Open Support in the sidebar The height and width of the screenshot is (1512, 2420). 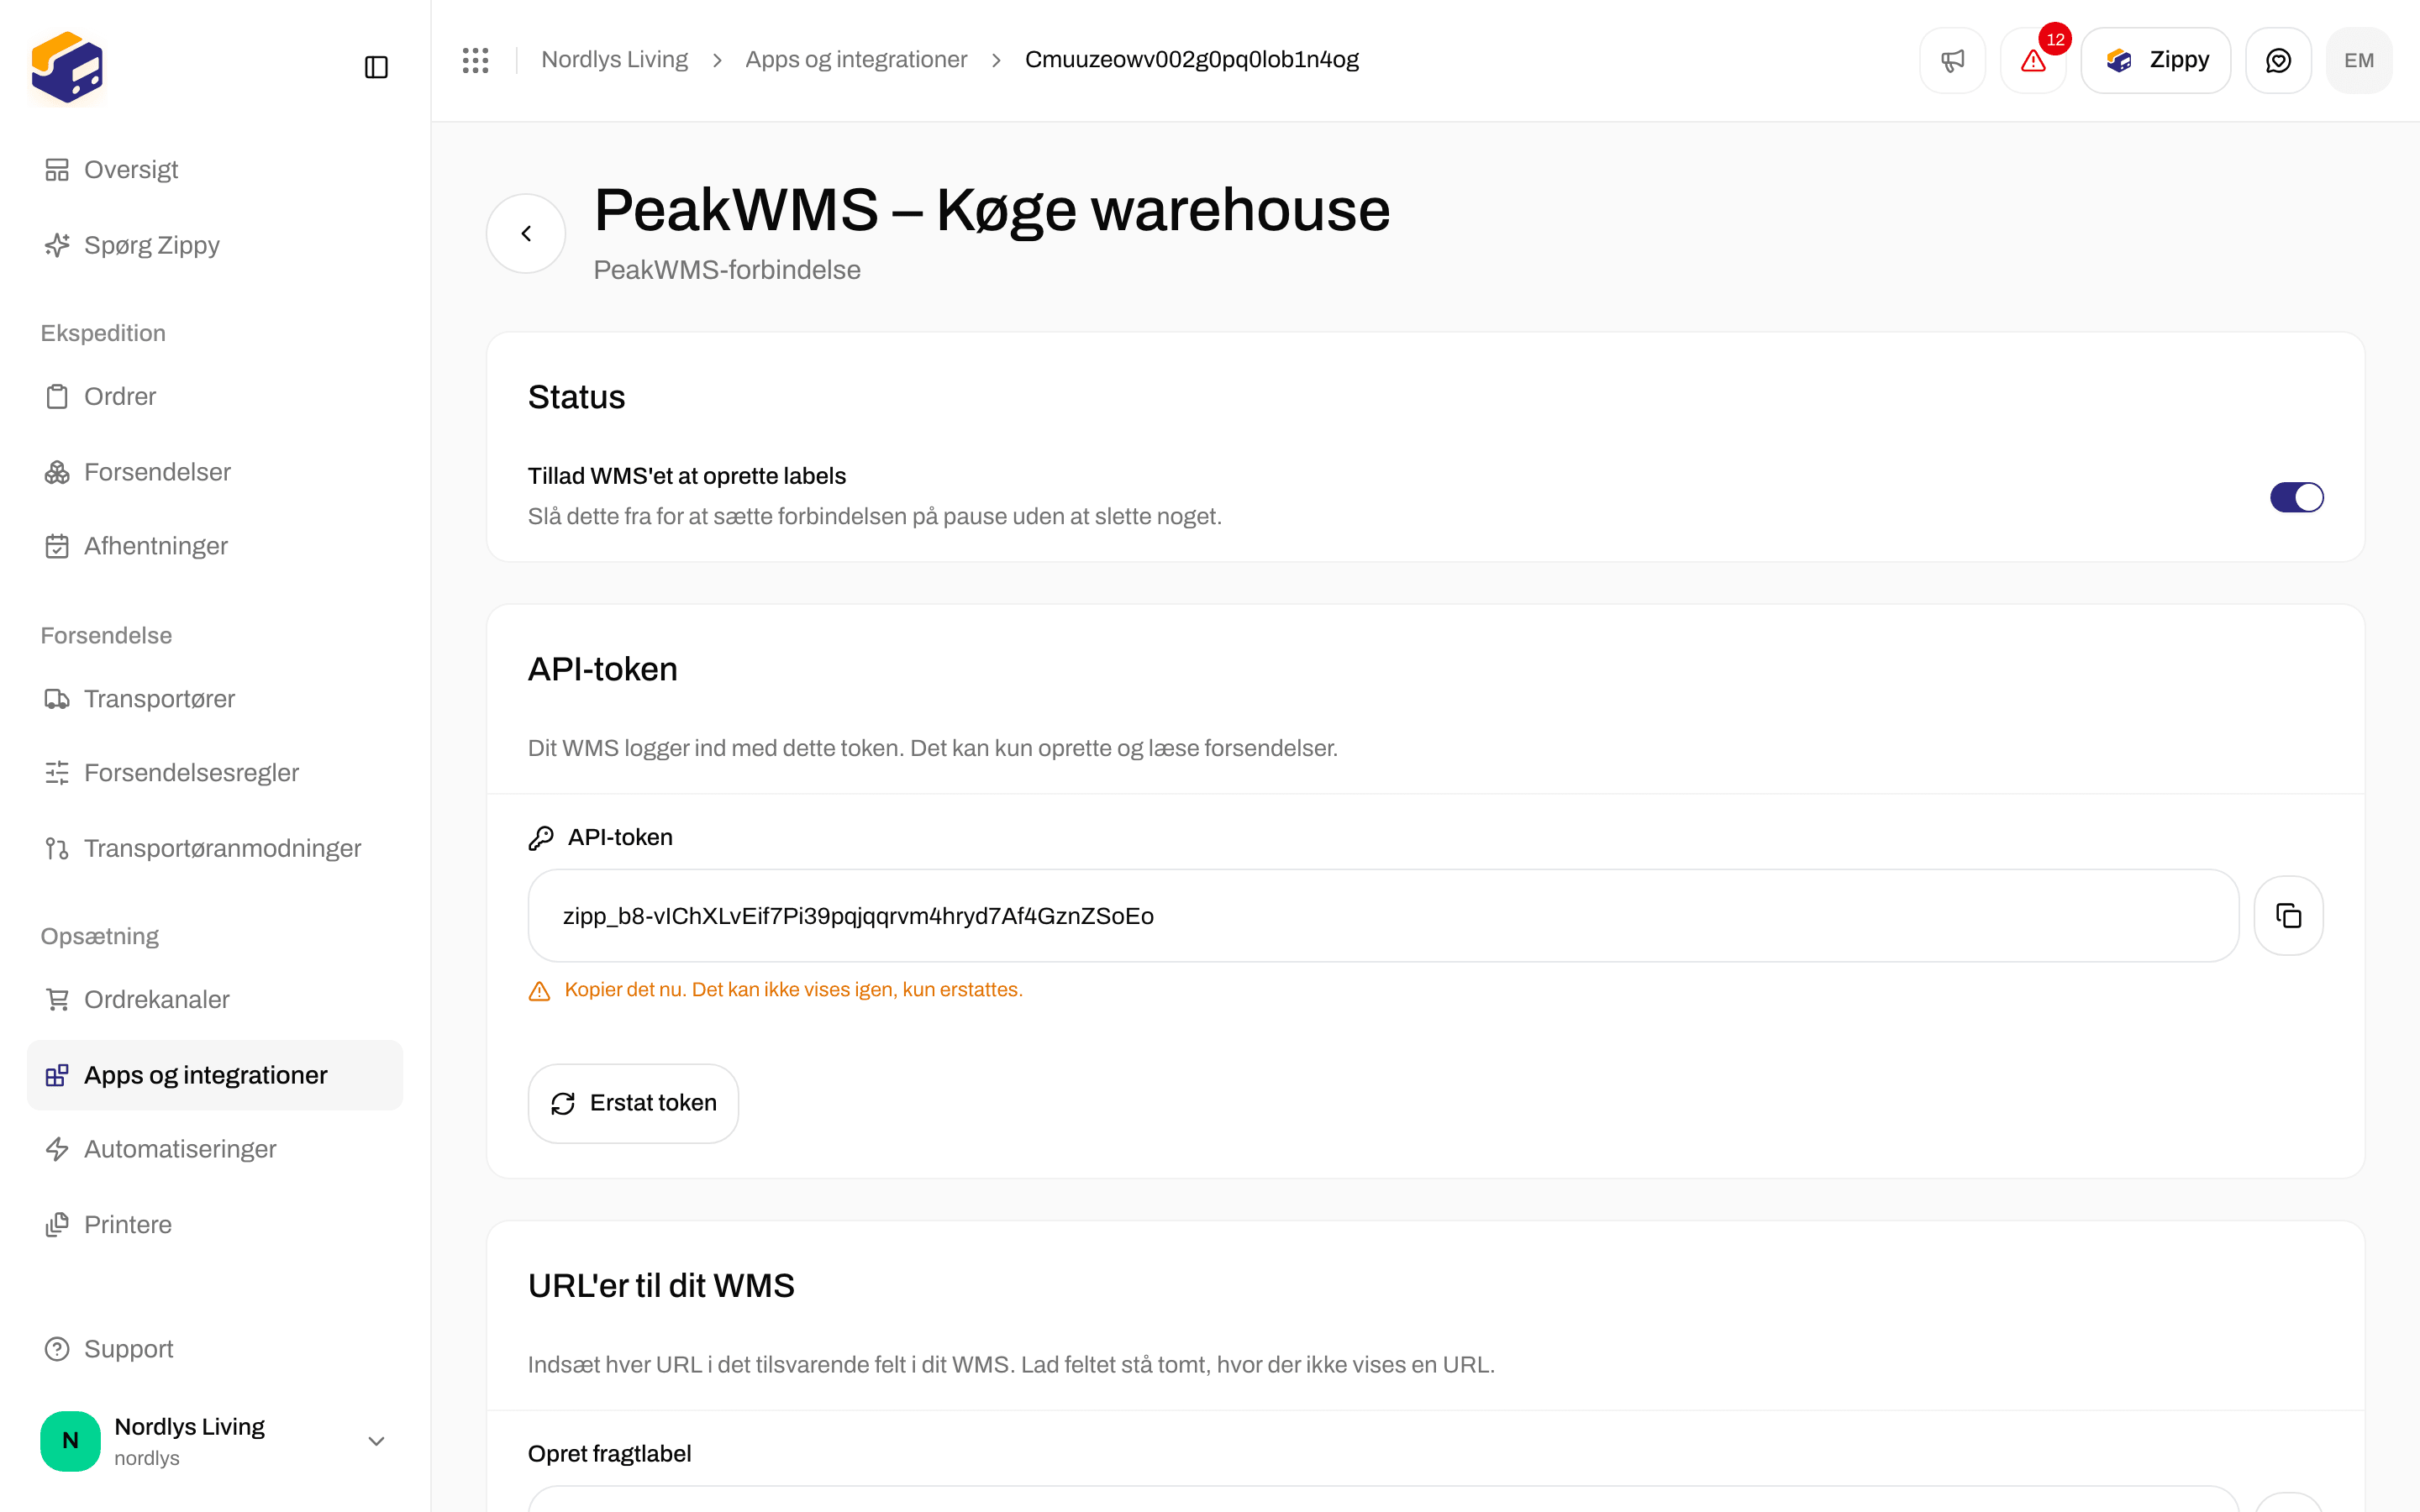tap(215, 1349)
